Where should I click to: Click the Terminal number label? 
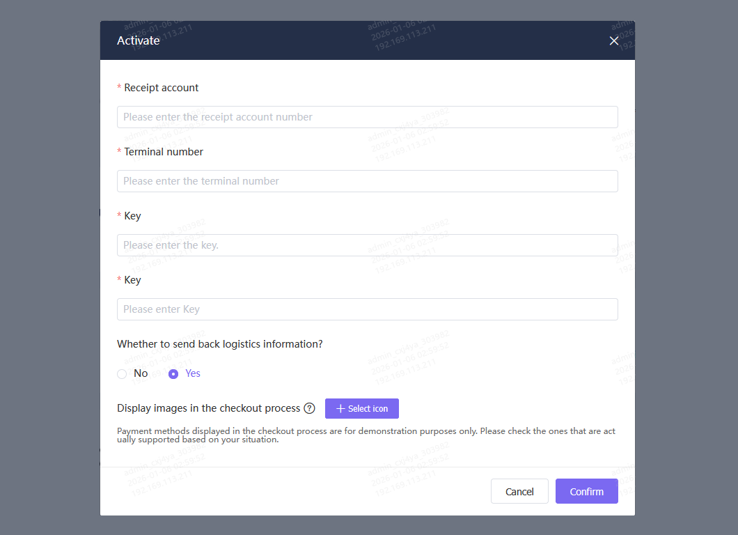coord(164,152)
